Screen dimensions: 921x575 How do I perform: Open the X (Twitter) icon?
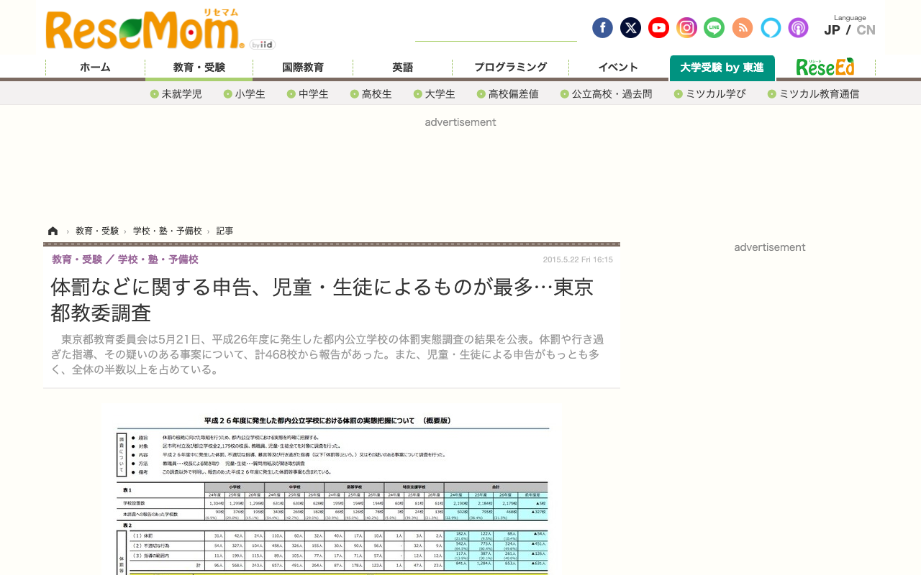(630, 28)
